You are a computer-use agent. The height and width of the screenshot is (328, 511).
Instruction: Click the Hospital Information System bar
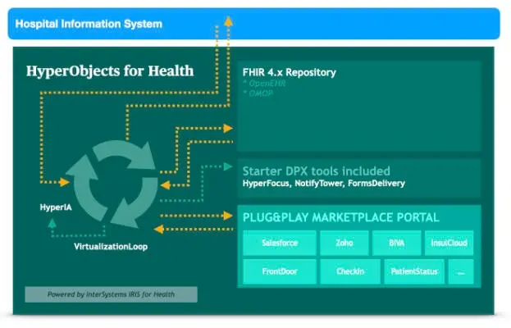253,24
